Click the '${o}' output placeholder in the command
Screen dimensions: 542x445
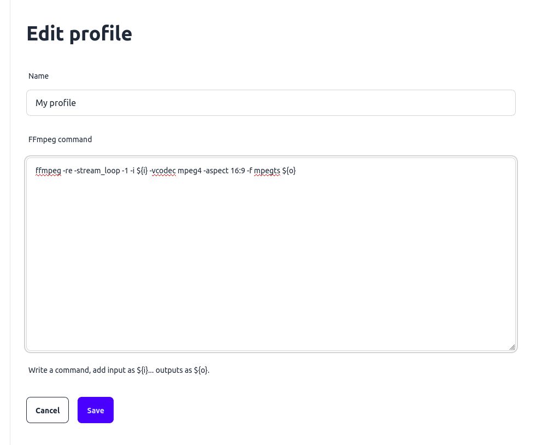pyautogui.click(x=288, y=171)
